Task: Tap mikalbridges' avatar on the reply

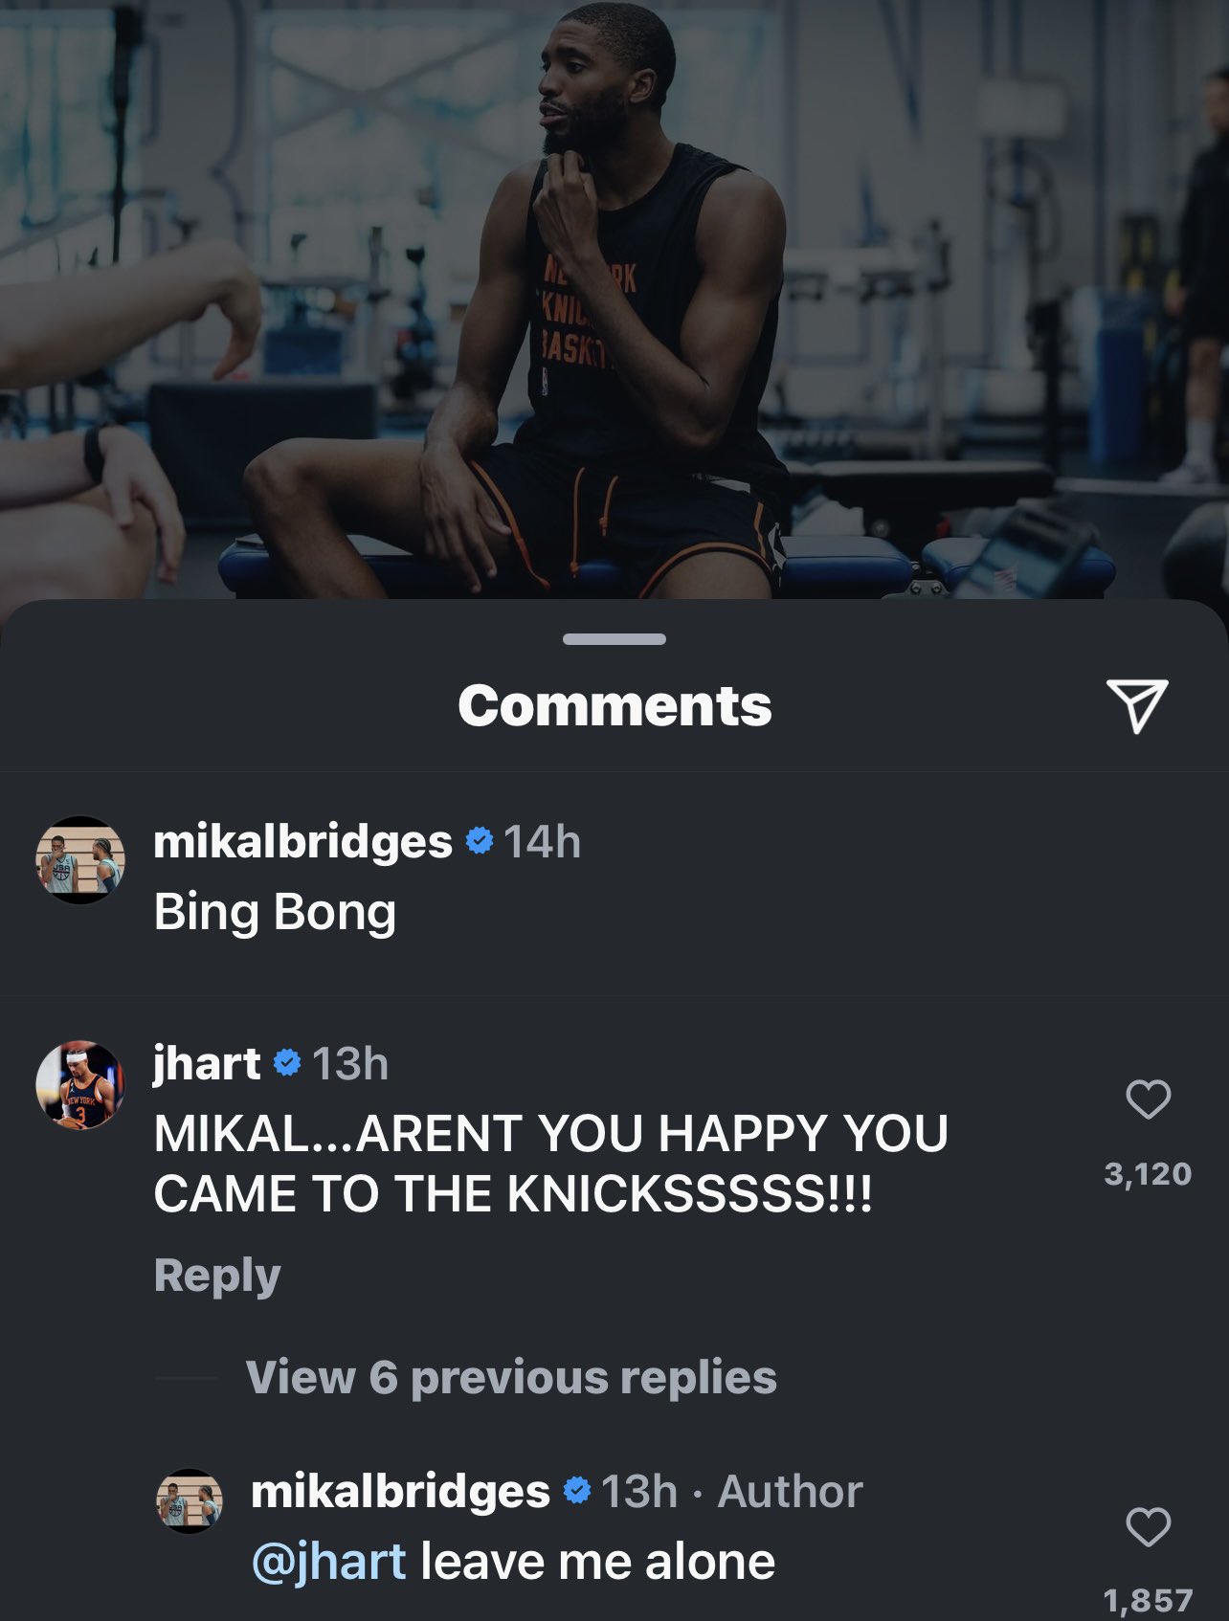Action: [189, 1501]
